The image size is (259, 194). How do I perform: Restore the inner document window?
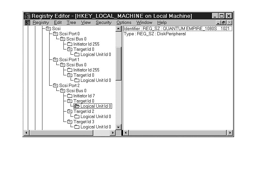[223, 22]
